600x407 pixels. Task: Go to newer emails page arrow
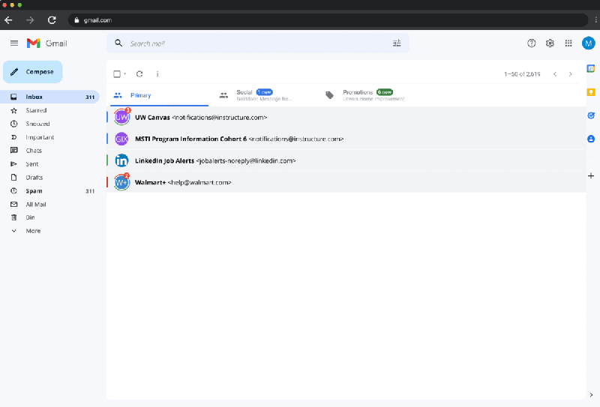pyautogui.click(x=555, y=73)
